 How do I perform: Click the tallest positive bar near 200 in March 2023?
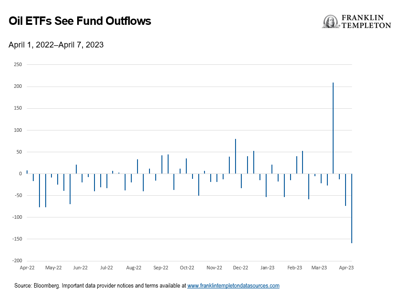coord(333,128)
